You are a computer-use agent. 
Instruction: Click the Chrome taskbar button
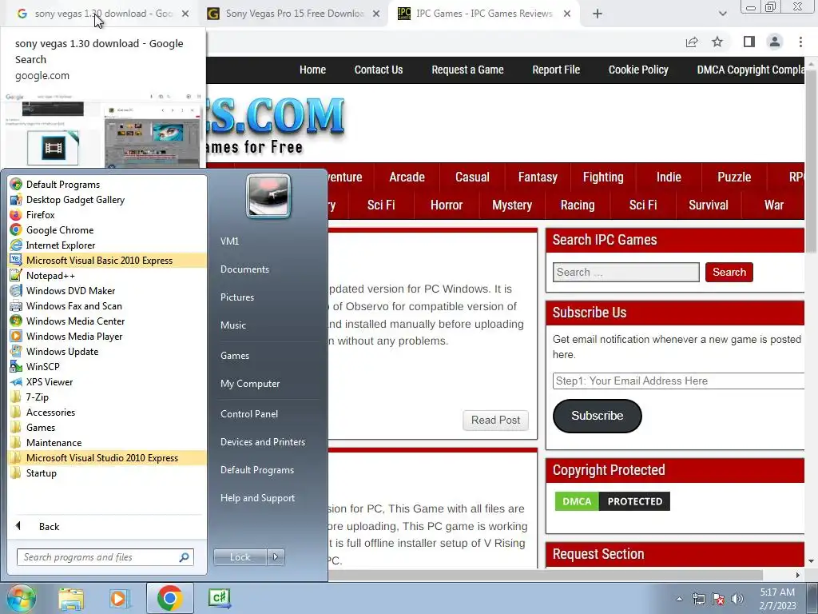[169, 598]
